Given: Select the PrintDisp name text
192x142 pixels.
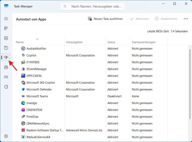Looking at the screenshot, I should 32,117.
